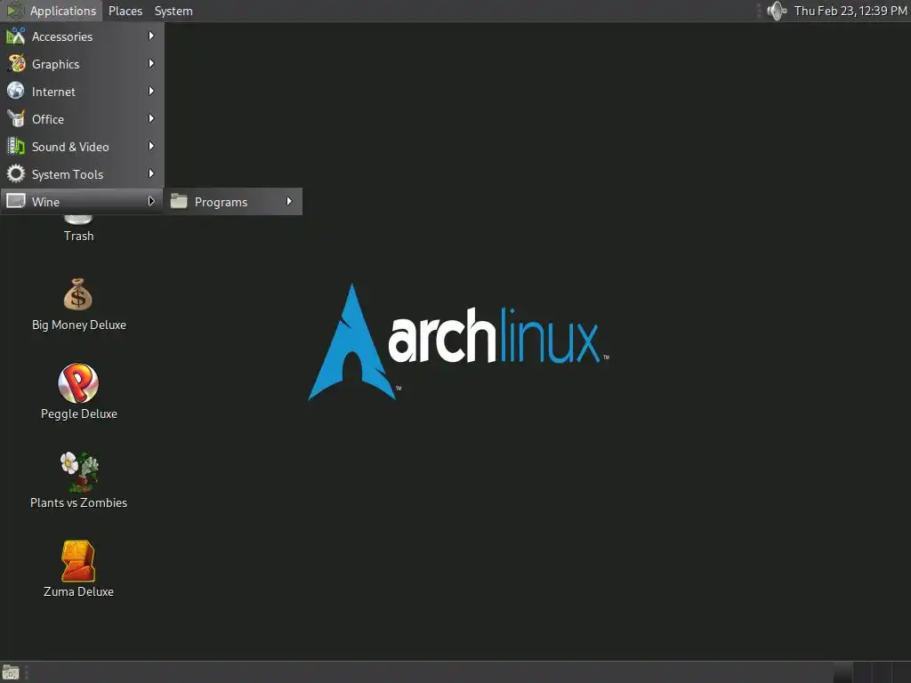Screen dimensions: 911x683
Task: Select the Sound & Video label
Action: click(70, 147)
